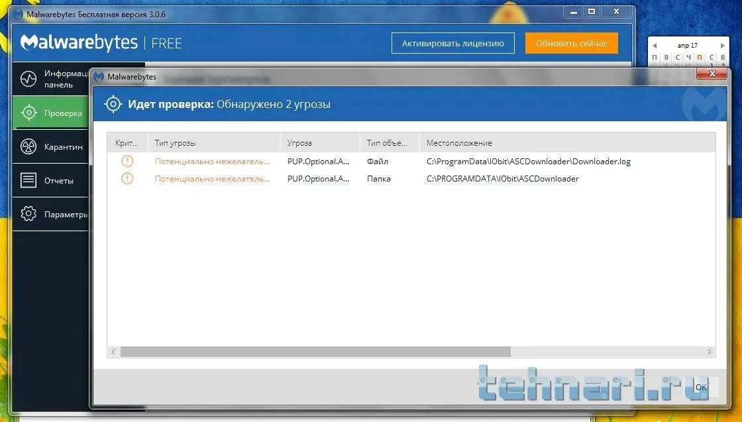The image size is (742, 422).
Task: Sort by the Местоположение column header
Action: pos(567,143)
